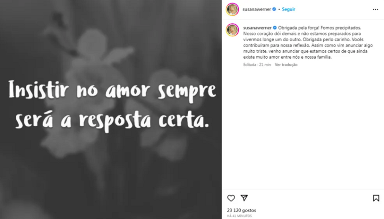
Task: View the list behind 23 120 gostos
Action: [x=242, y=210]
